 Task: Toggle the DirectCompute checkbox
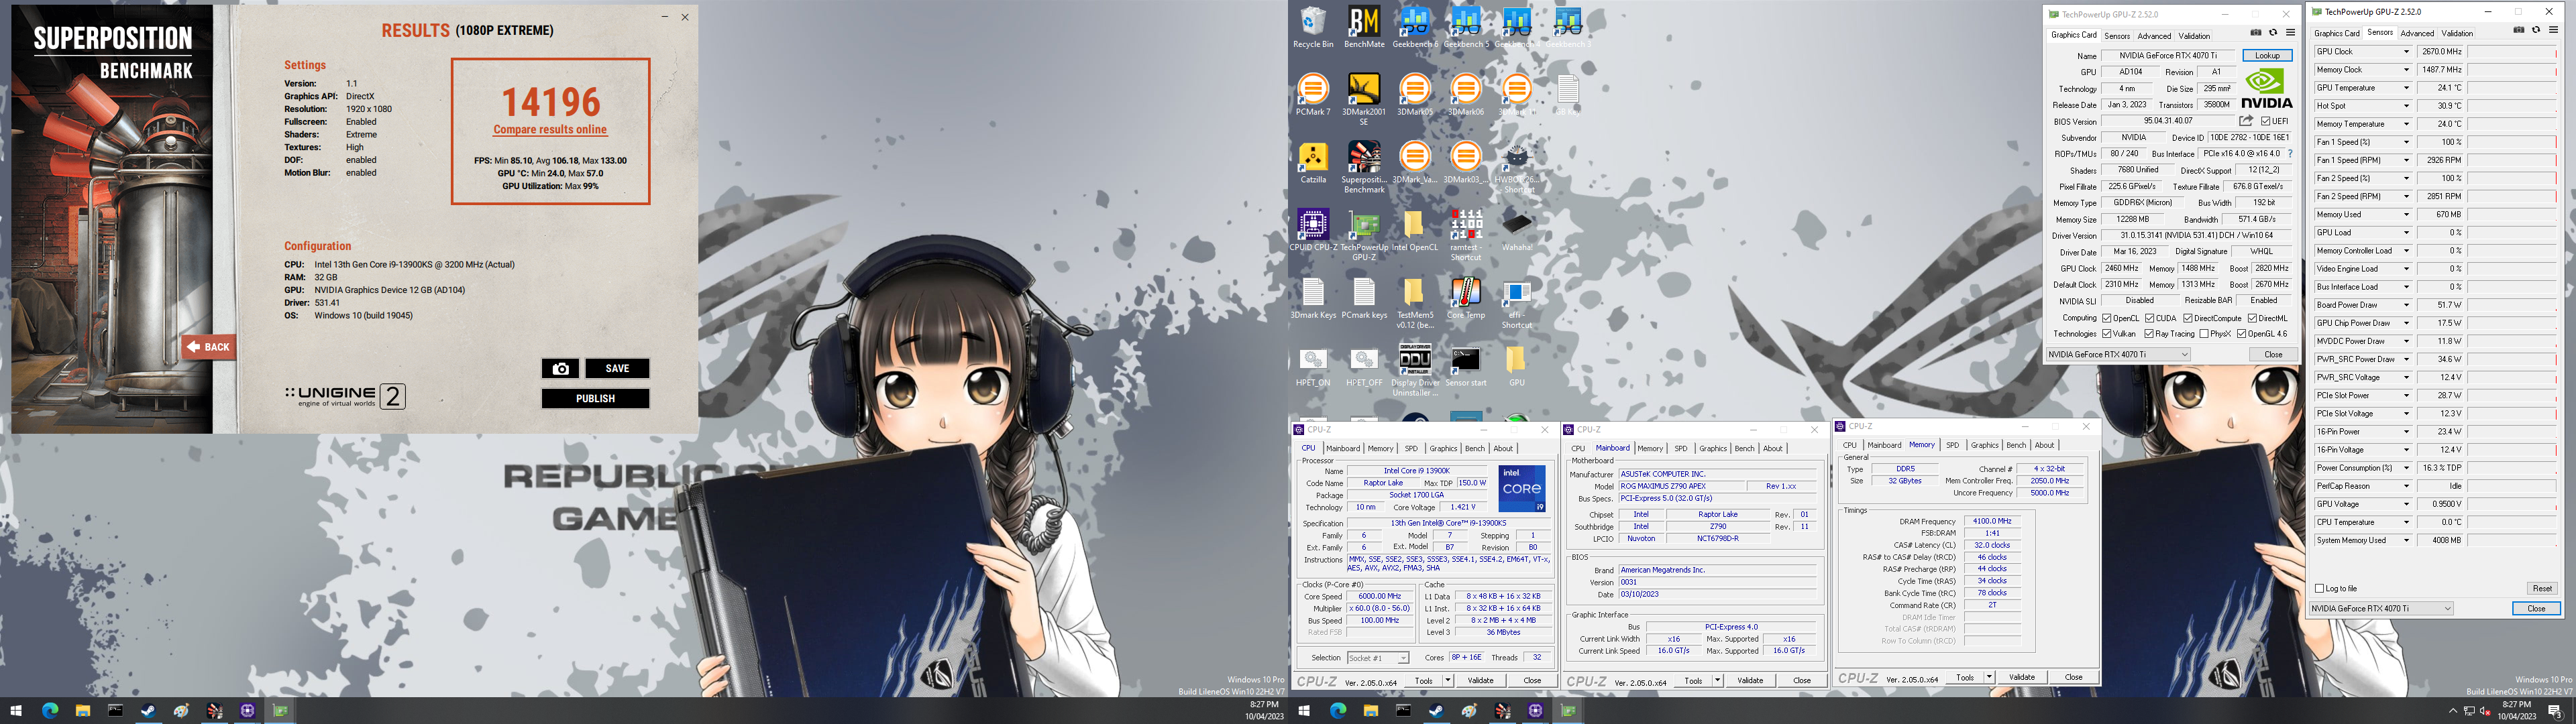(2188, 318)
